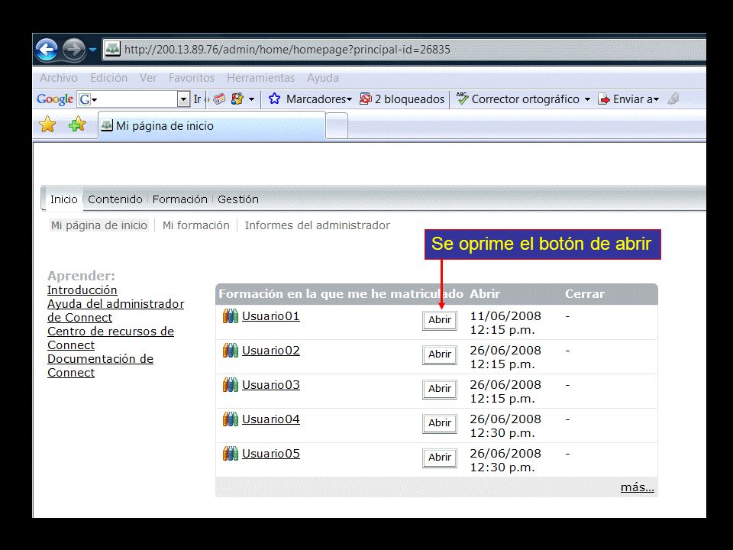Click the Add to Favorites star-plus icon
This screenshot has height=550, width=733.
77,124
